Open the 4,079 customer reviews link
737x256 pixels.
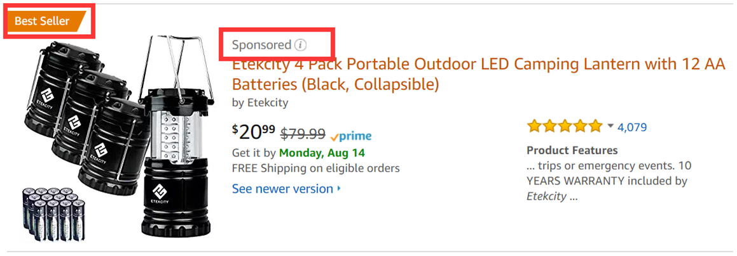pyautogui.click(x=632, y=127)
